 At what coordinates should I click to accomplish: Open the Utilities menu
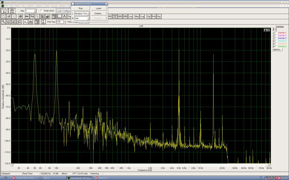[x=39, y=6]
